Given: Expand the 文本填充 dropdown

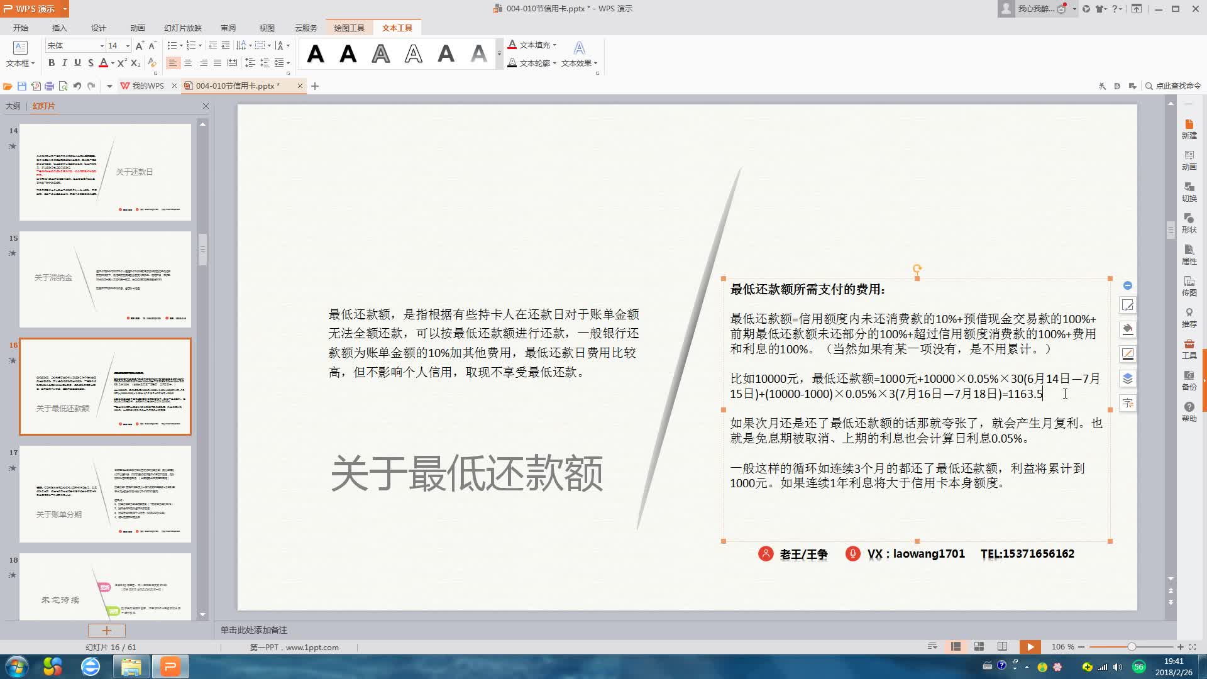Looking at the screenshot, I should point(554,45).
